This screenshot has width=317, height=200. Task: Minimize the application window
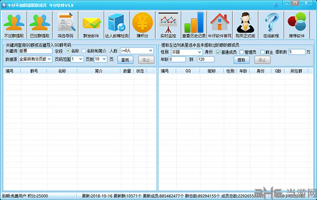click(x=287, y=3)
